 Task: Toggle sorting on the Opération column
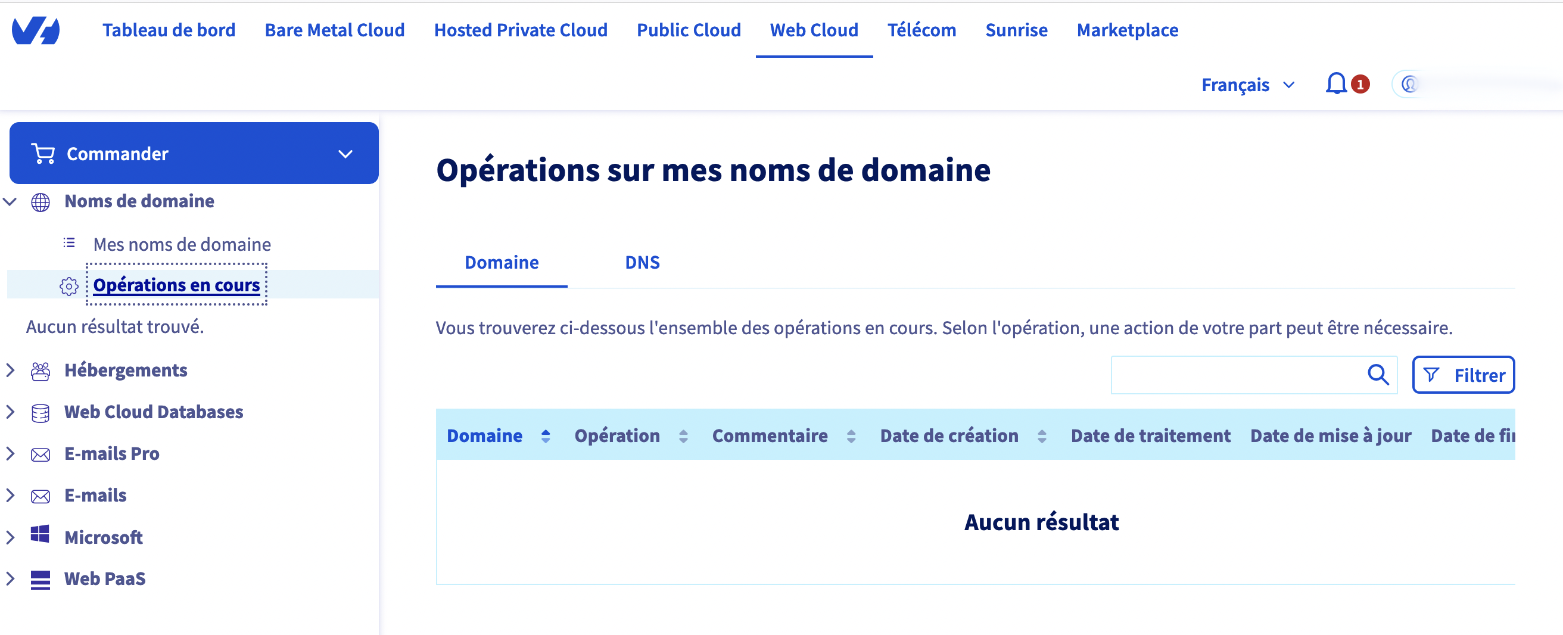(x=683, y=436)
